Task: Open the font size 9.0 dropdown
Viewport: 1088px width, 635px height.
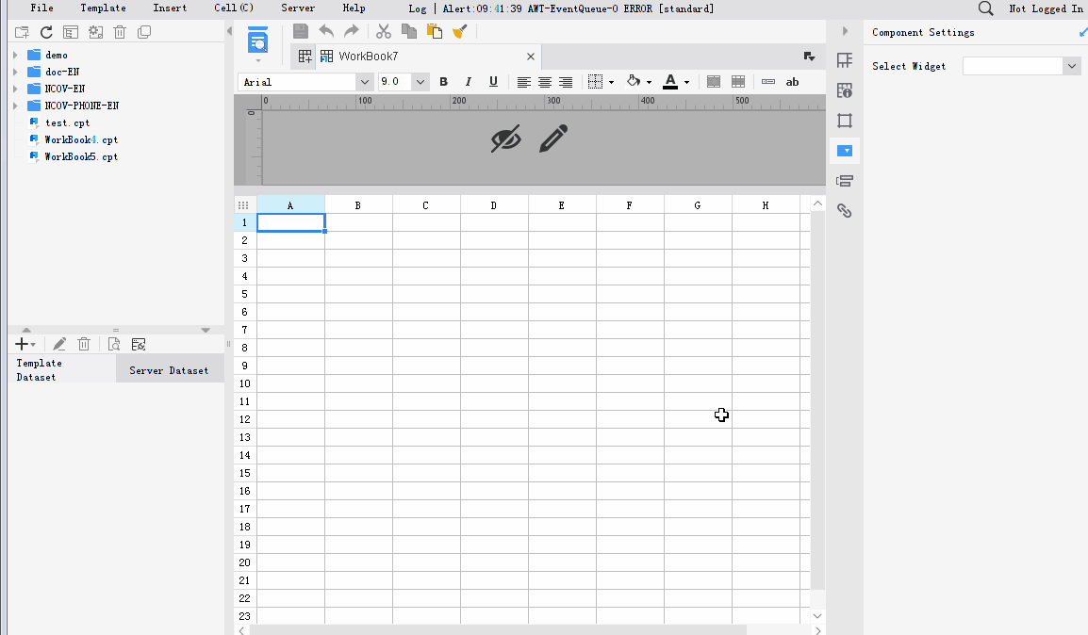Action: coord(420,82)
